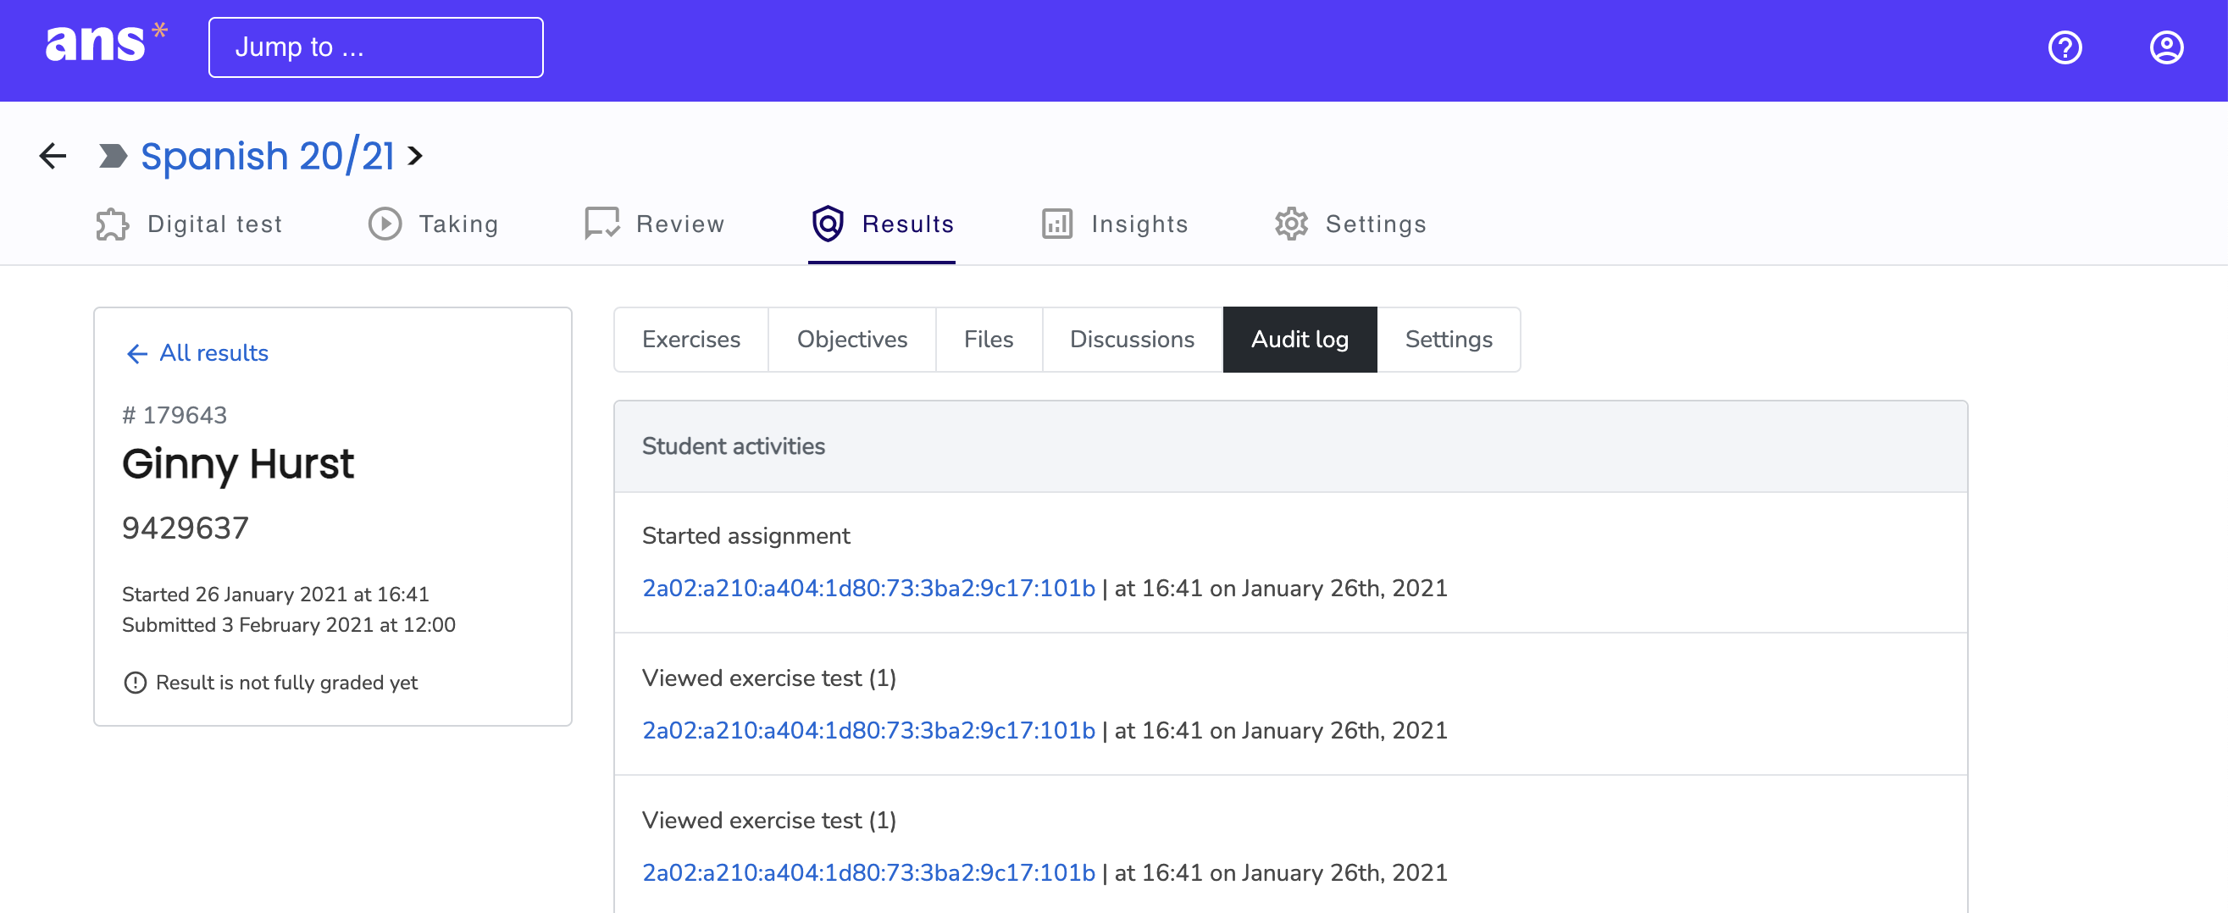Open IP address under second Viewed exercise test

click(868, 873)
